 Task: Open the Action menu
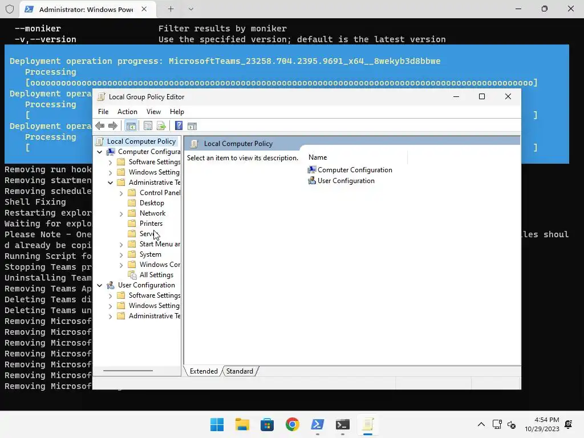click(x=127, y=112)
